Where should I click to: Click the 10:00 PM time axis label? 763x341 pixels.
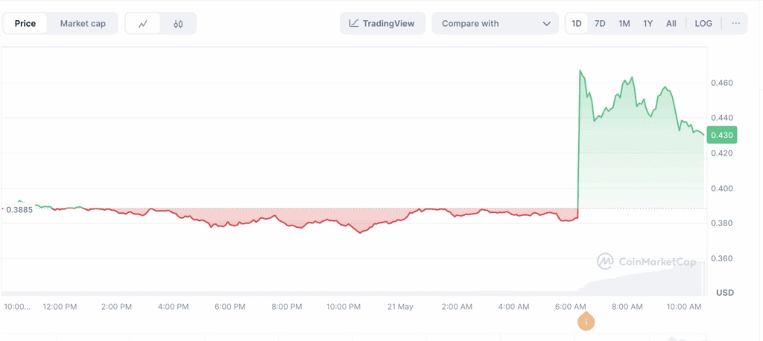click(343, 307)
